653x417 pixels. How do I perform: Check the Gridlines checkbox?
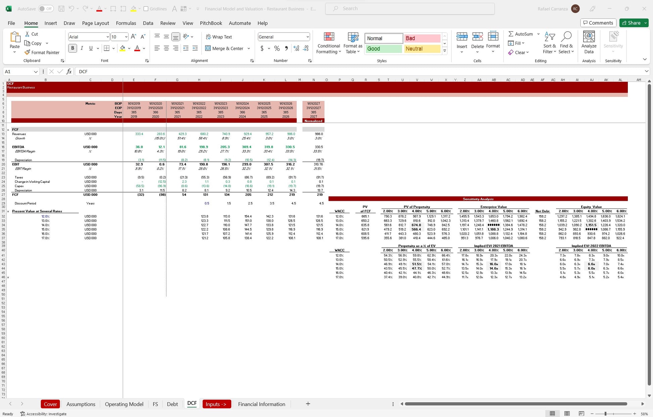pyautogui.click(x=146, y=9)
